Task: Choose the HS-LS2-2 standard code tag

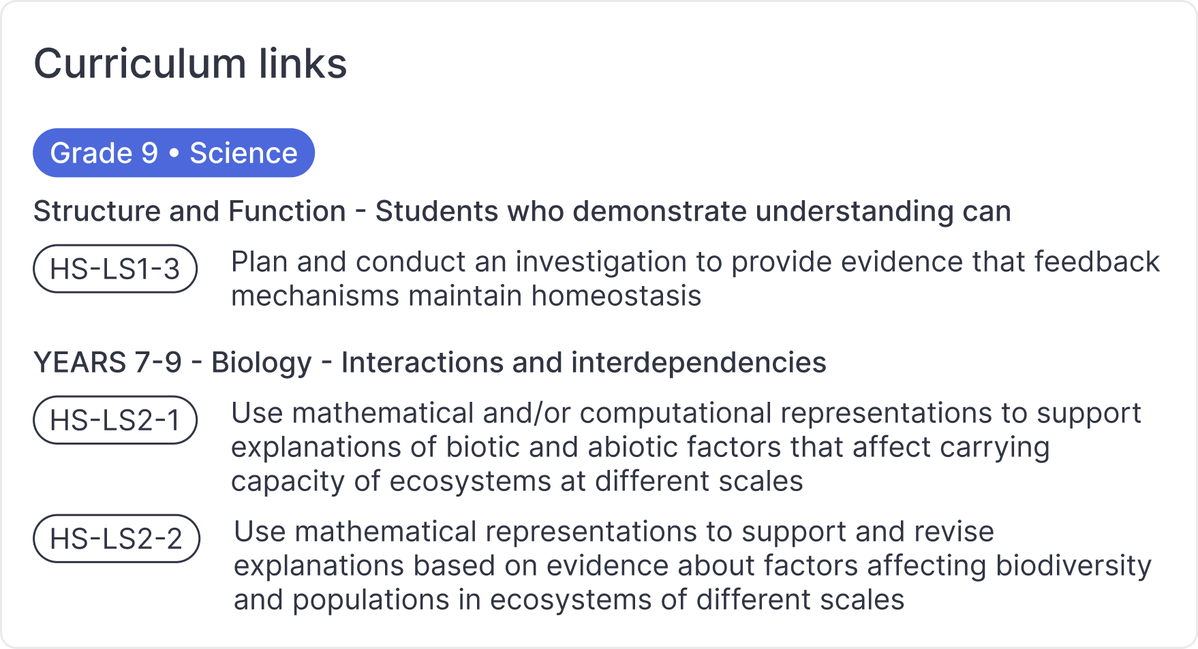Action: point(117,539)
